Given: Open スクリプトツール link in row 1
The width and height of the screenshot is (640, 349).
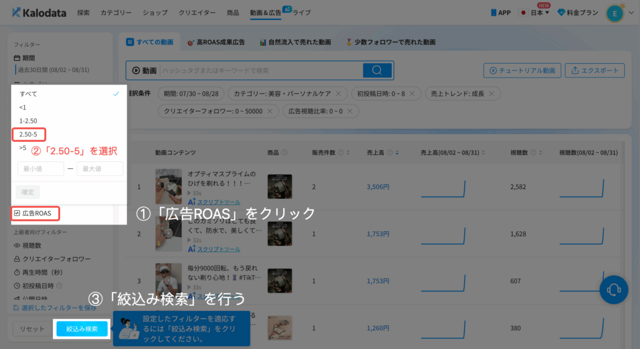Looking at the screenshot, I should coord(218,202).
